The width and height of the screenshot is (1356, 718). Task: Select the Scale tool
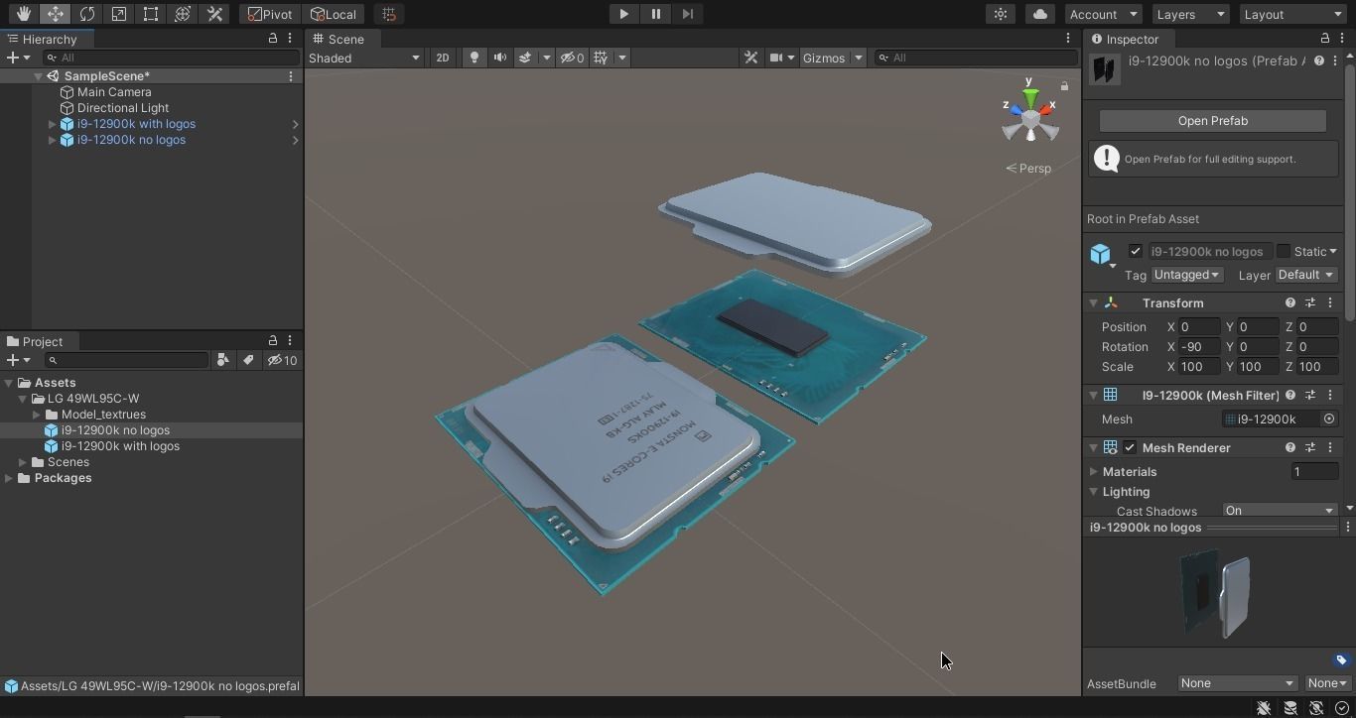point(118,14)
